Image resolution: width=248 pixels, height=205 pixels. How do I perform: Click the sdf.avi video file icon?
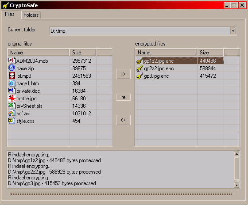[12, 113]
